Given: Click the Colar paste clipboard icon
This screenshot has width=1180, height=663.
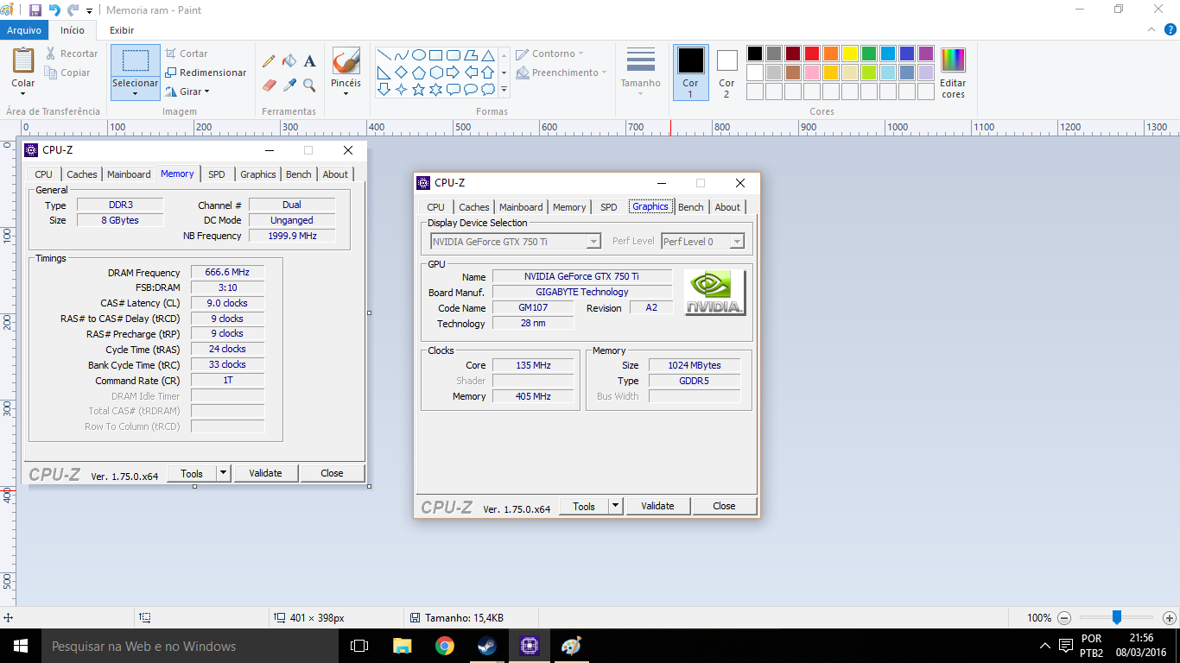Looking at the screenshot, I should coord(23,61).
